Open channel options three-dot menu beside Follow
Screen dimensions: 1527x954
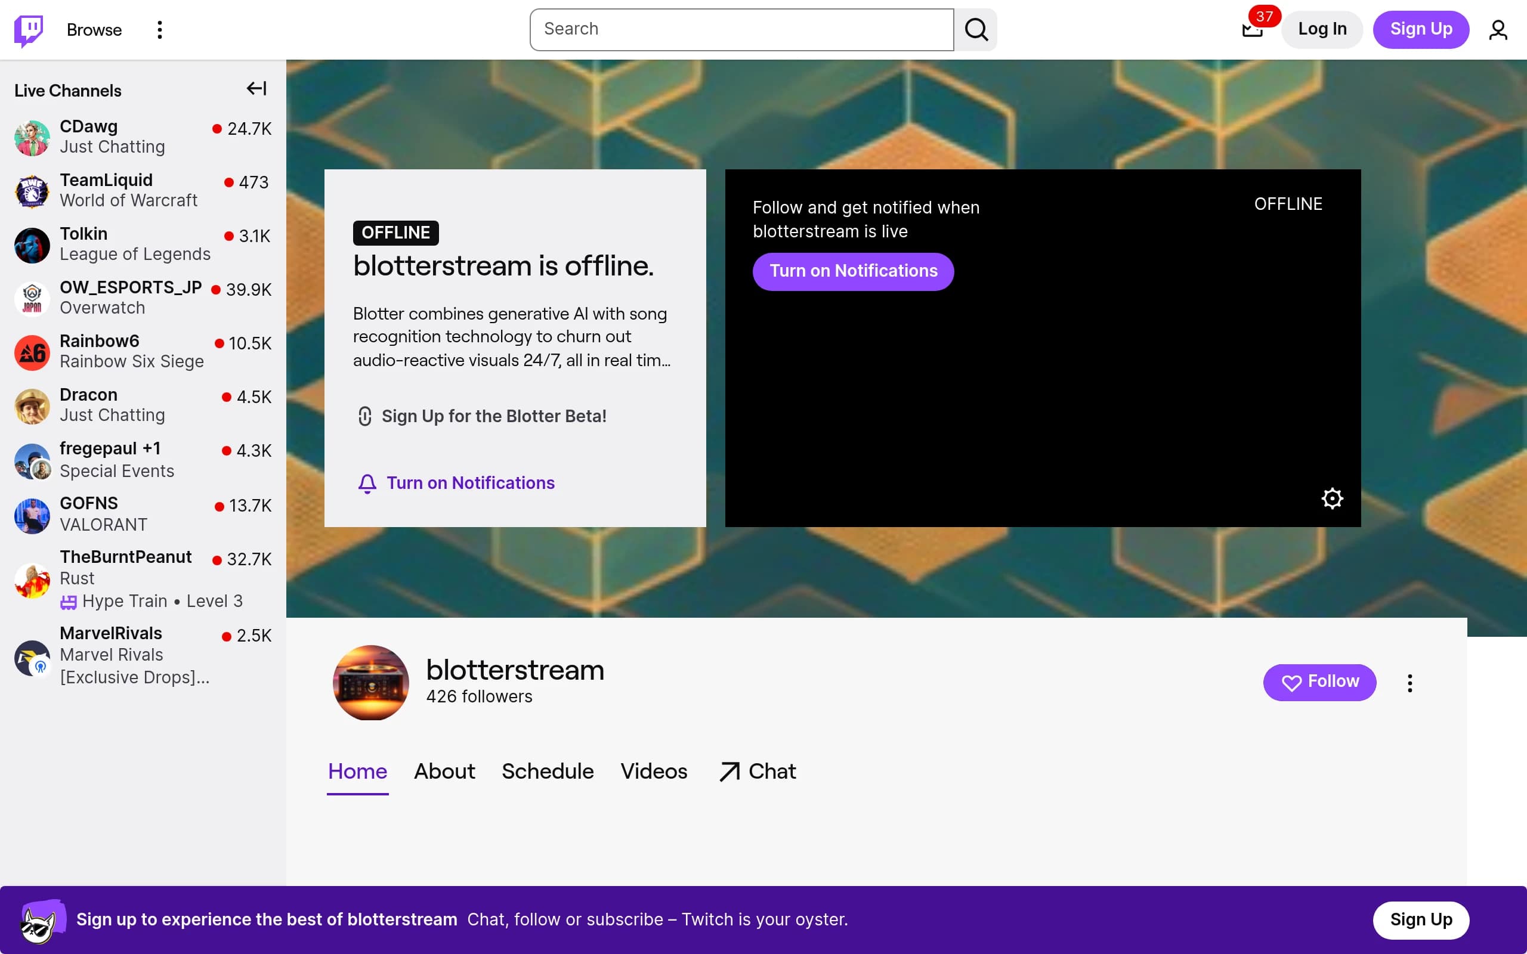[1409, 683]
